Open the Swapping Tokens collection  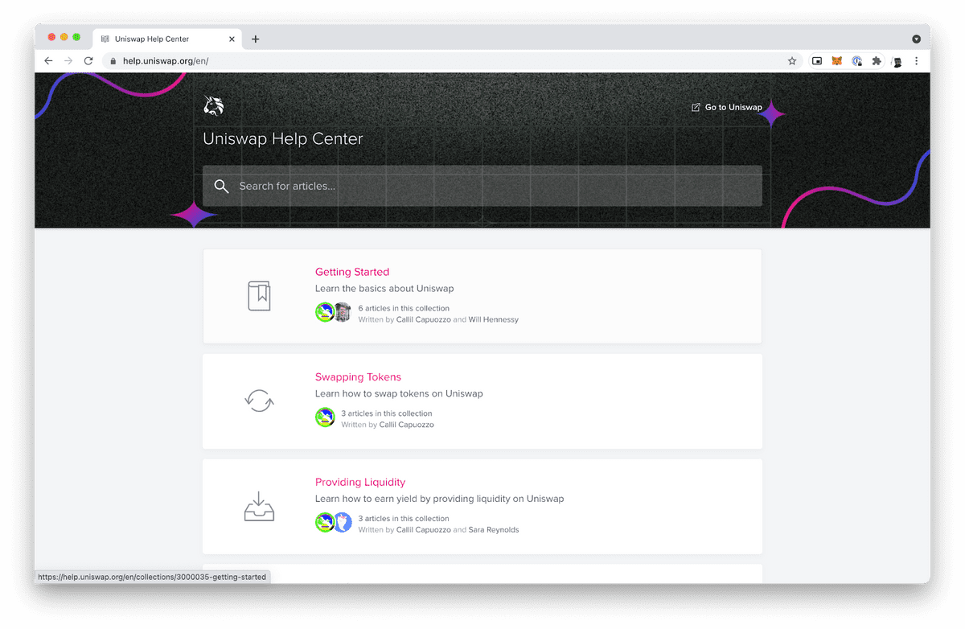358,376
